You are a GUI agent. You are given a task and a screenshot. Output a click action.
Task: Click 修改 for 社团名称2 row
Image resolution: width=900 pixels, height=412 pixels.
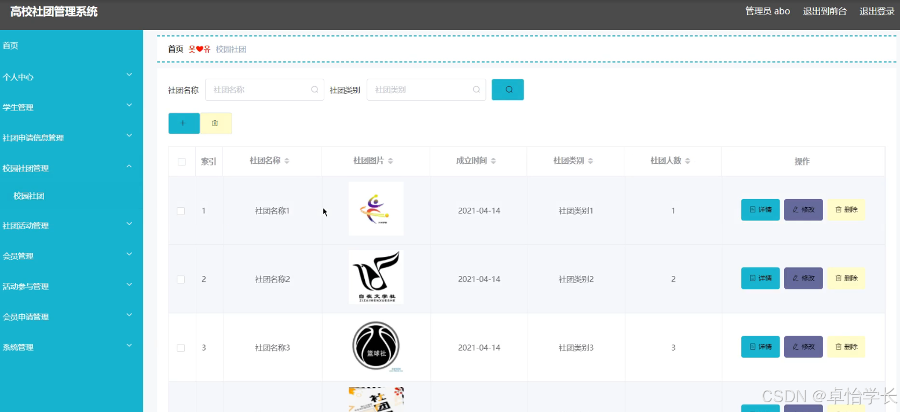pyautogui.click(x=803, y=278)
